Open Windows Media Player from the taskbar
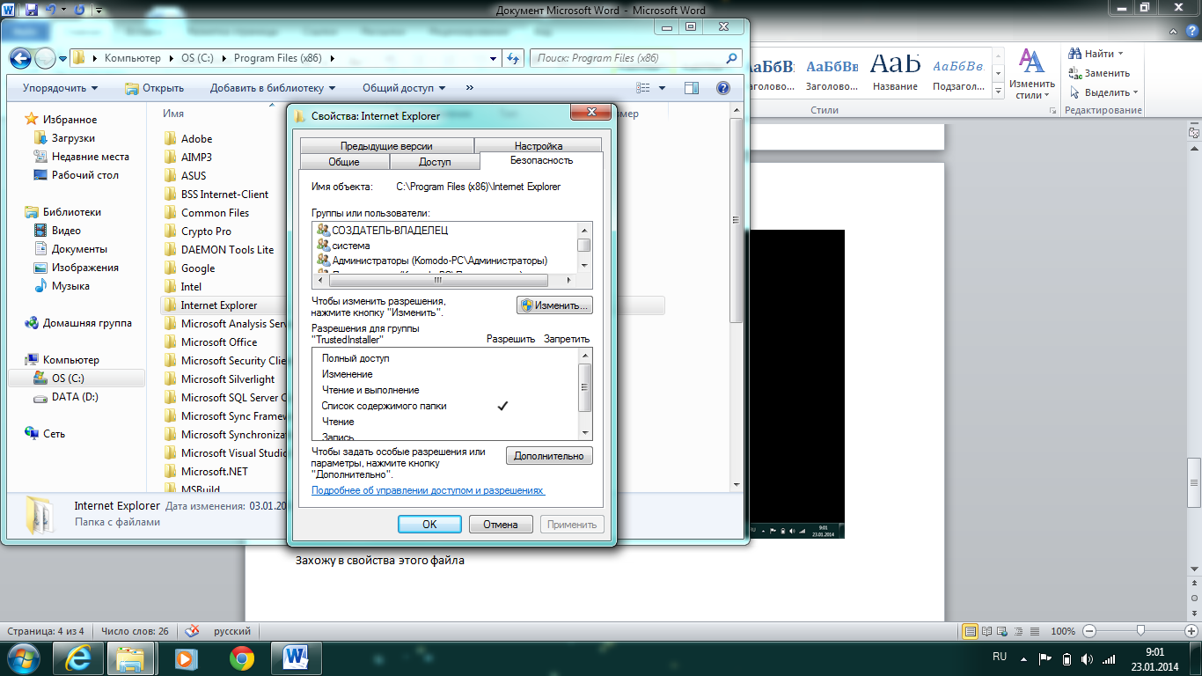1202x676 pixels. [185, 658]
